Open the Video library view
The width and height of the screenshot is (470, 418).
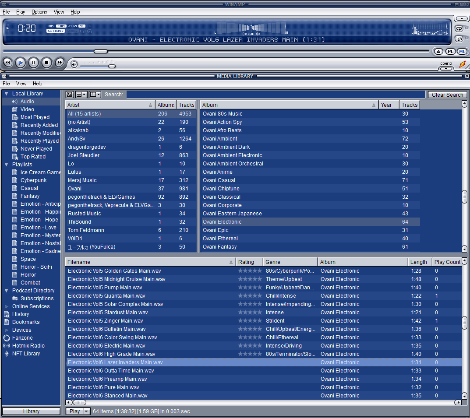pos(27,109)
